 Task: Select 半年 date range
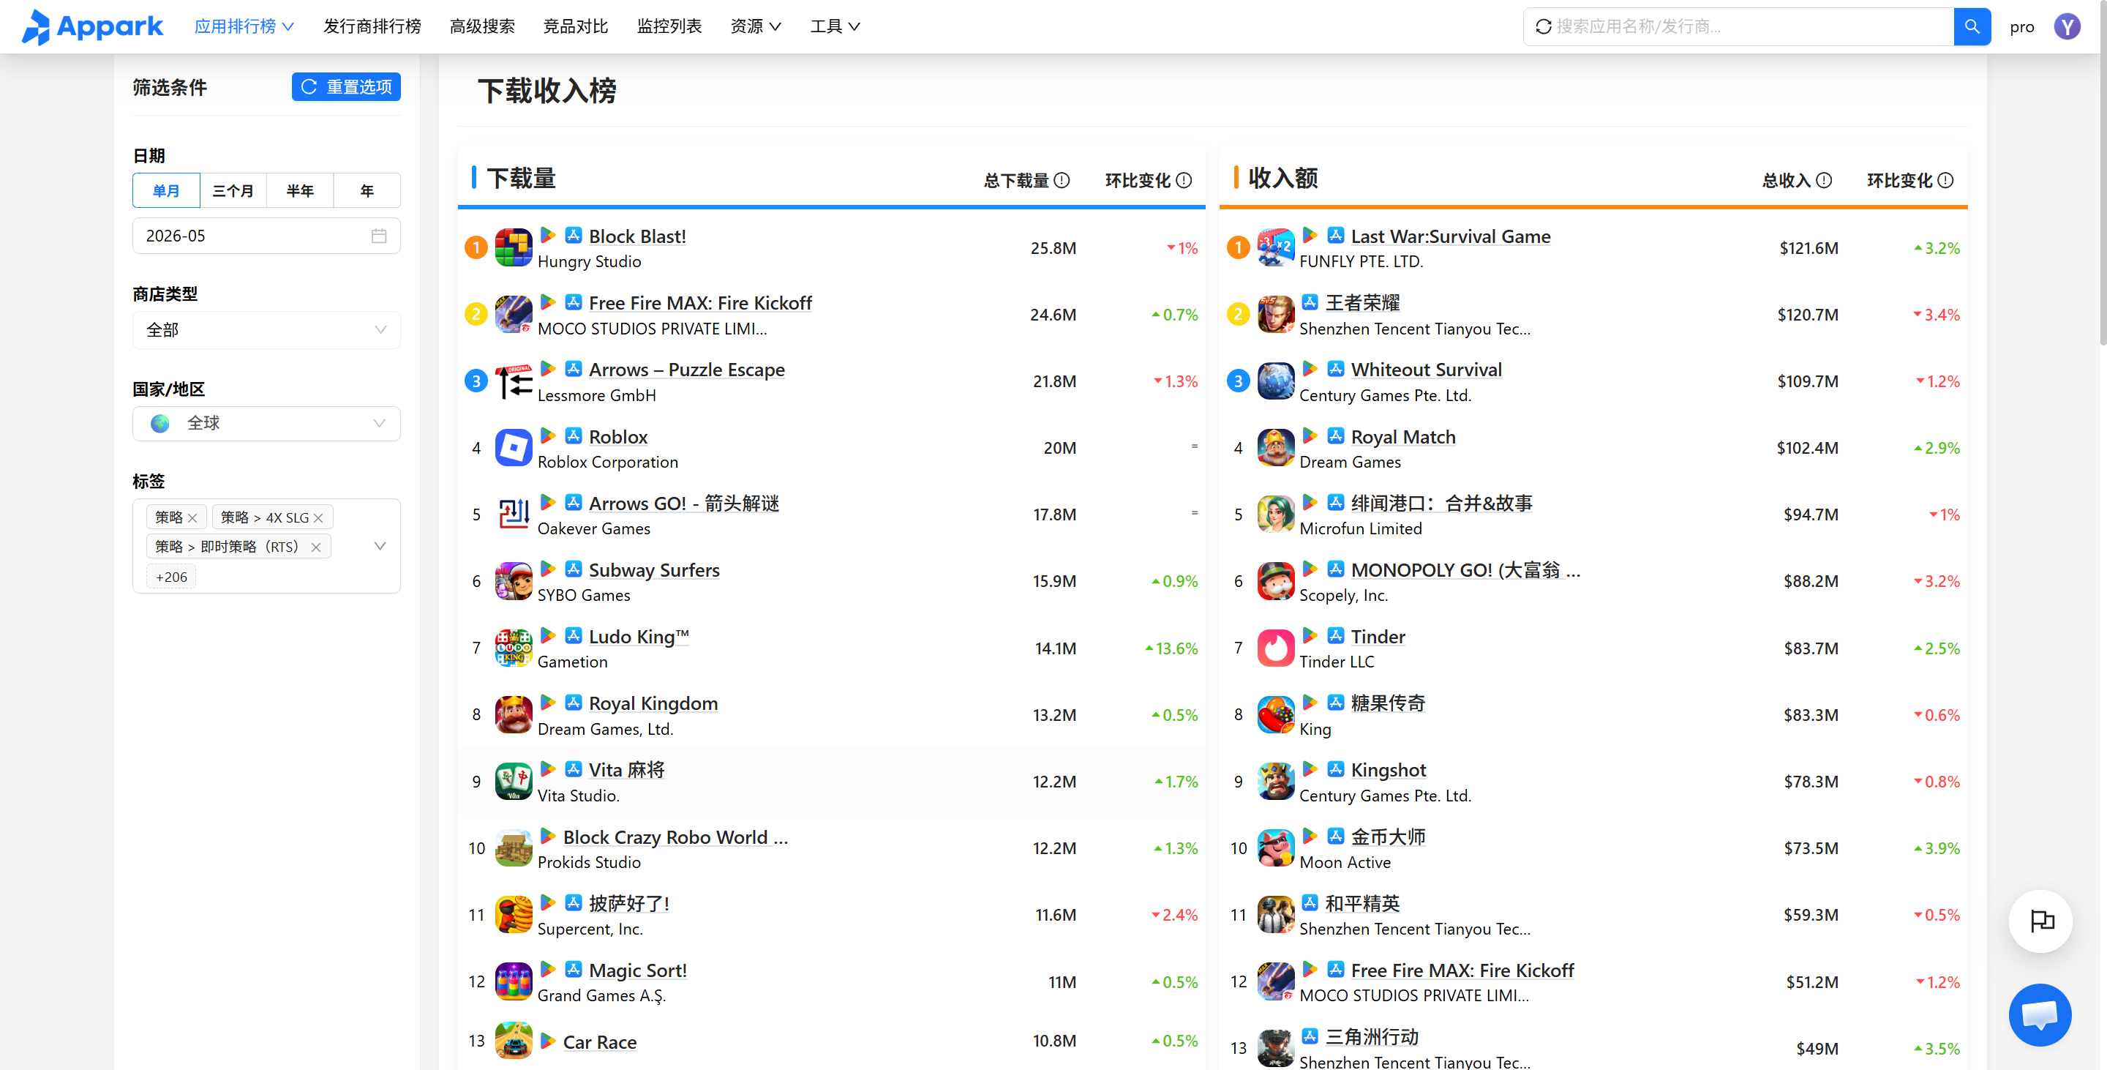pos(300,190)
